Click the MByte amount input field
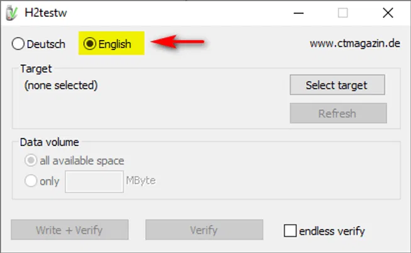The width and height of the screenshot is (411, 253). [94, 182]
